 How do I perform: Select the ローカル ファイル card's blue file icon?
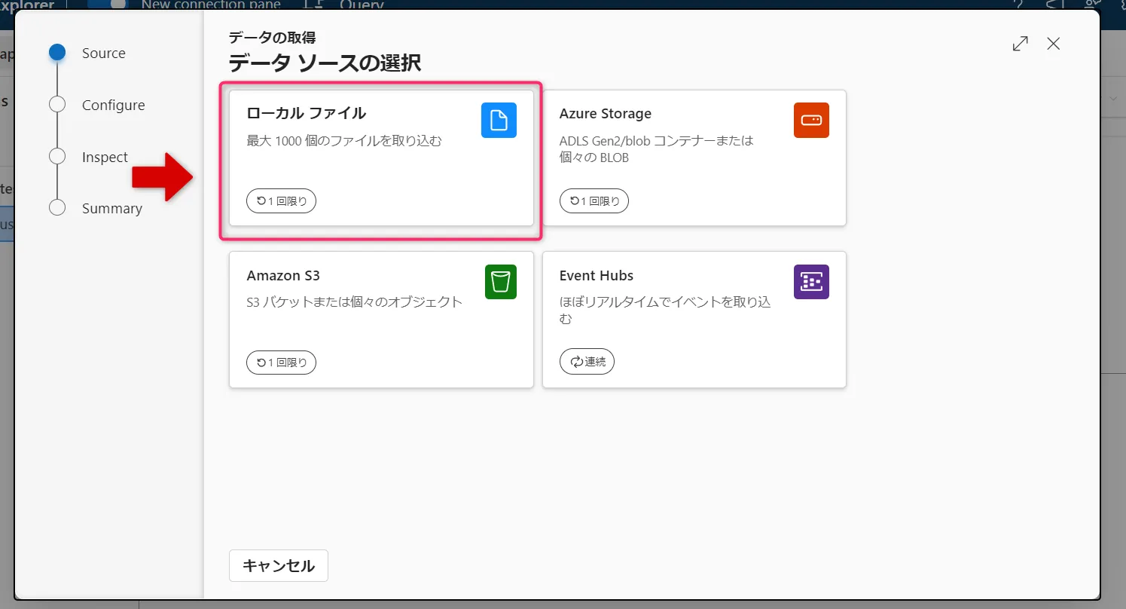(x=499, y=120)
